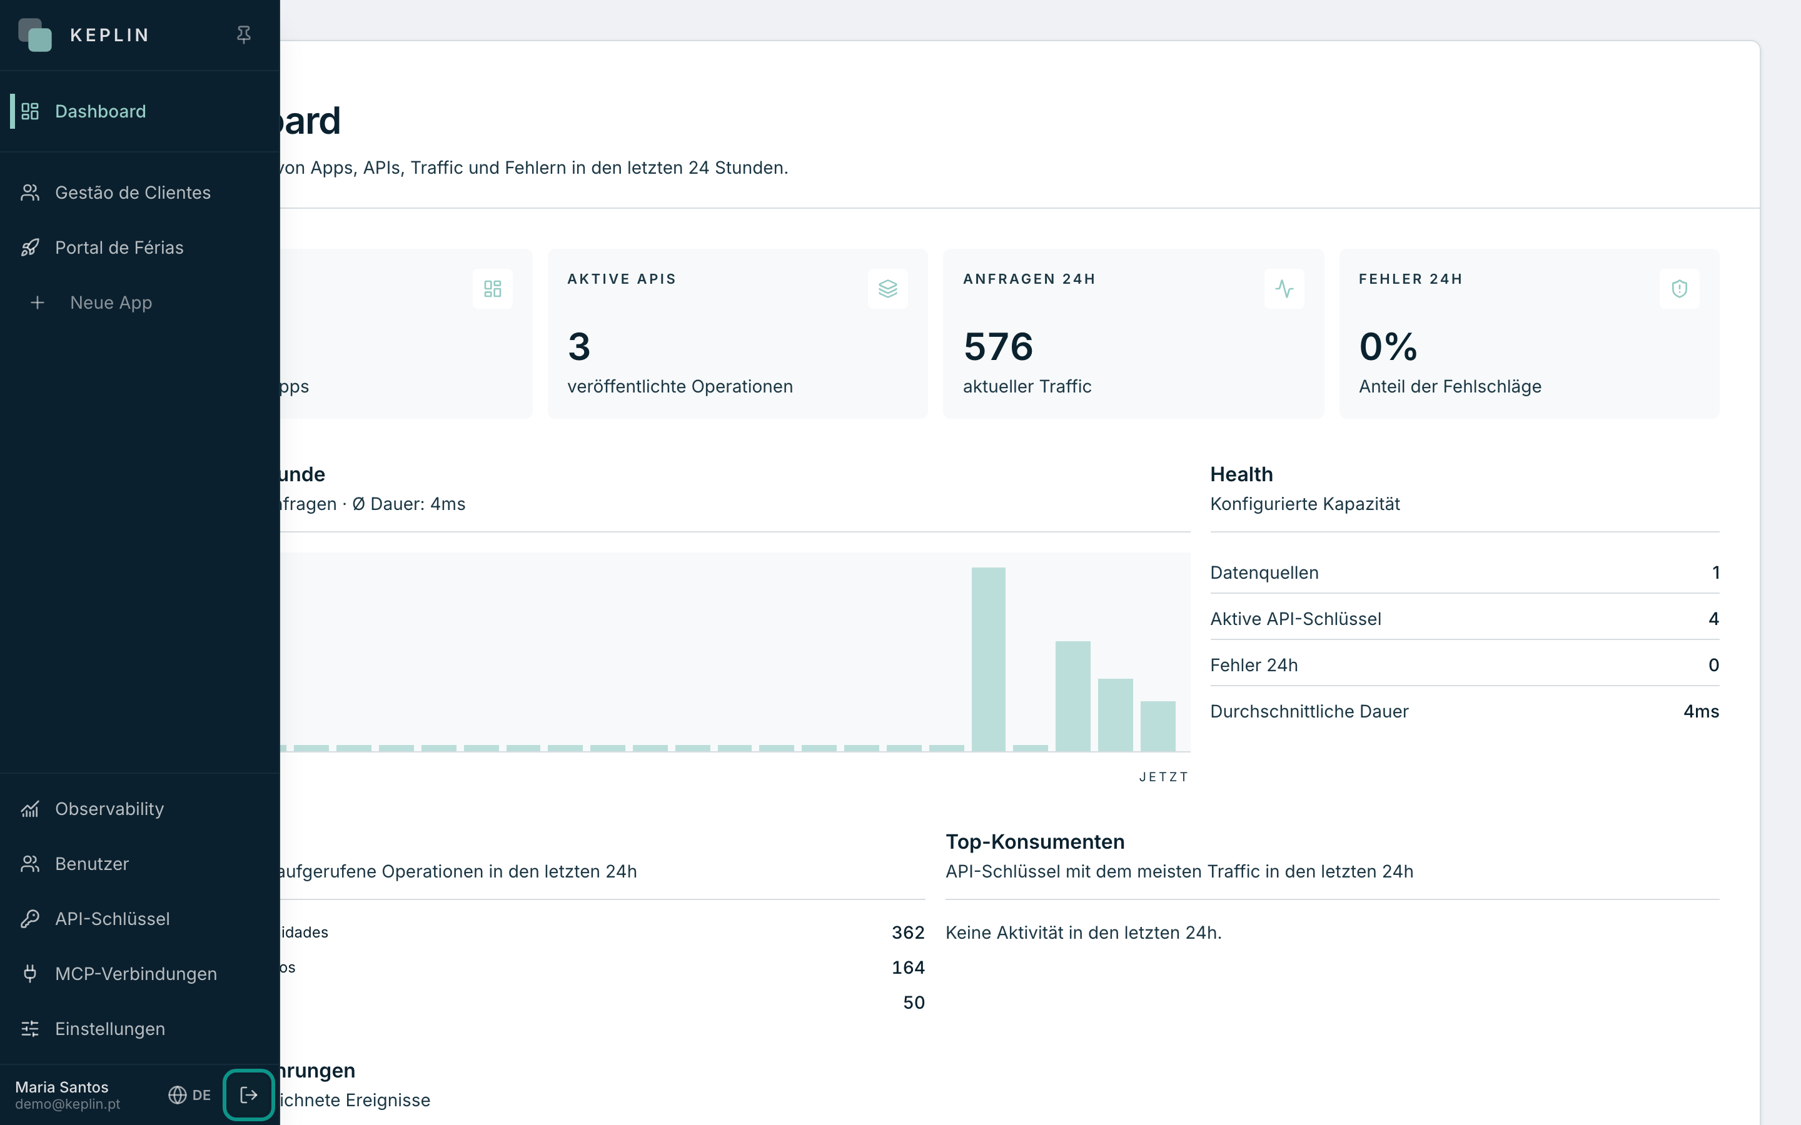Click the Keplin logo icon
Image resolution: width=1801 pixels, height=1125 pixels.
(35, 35)
